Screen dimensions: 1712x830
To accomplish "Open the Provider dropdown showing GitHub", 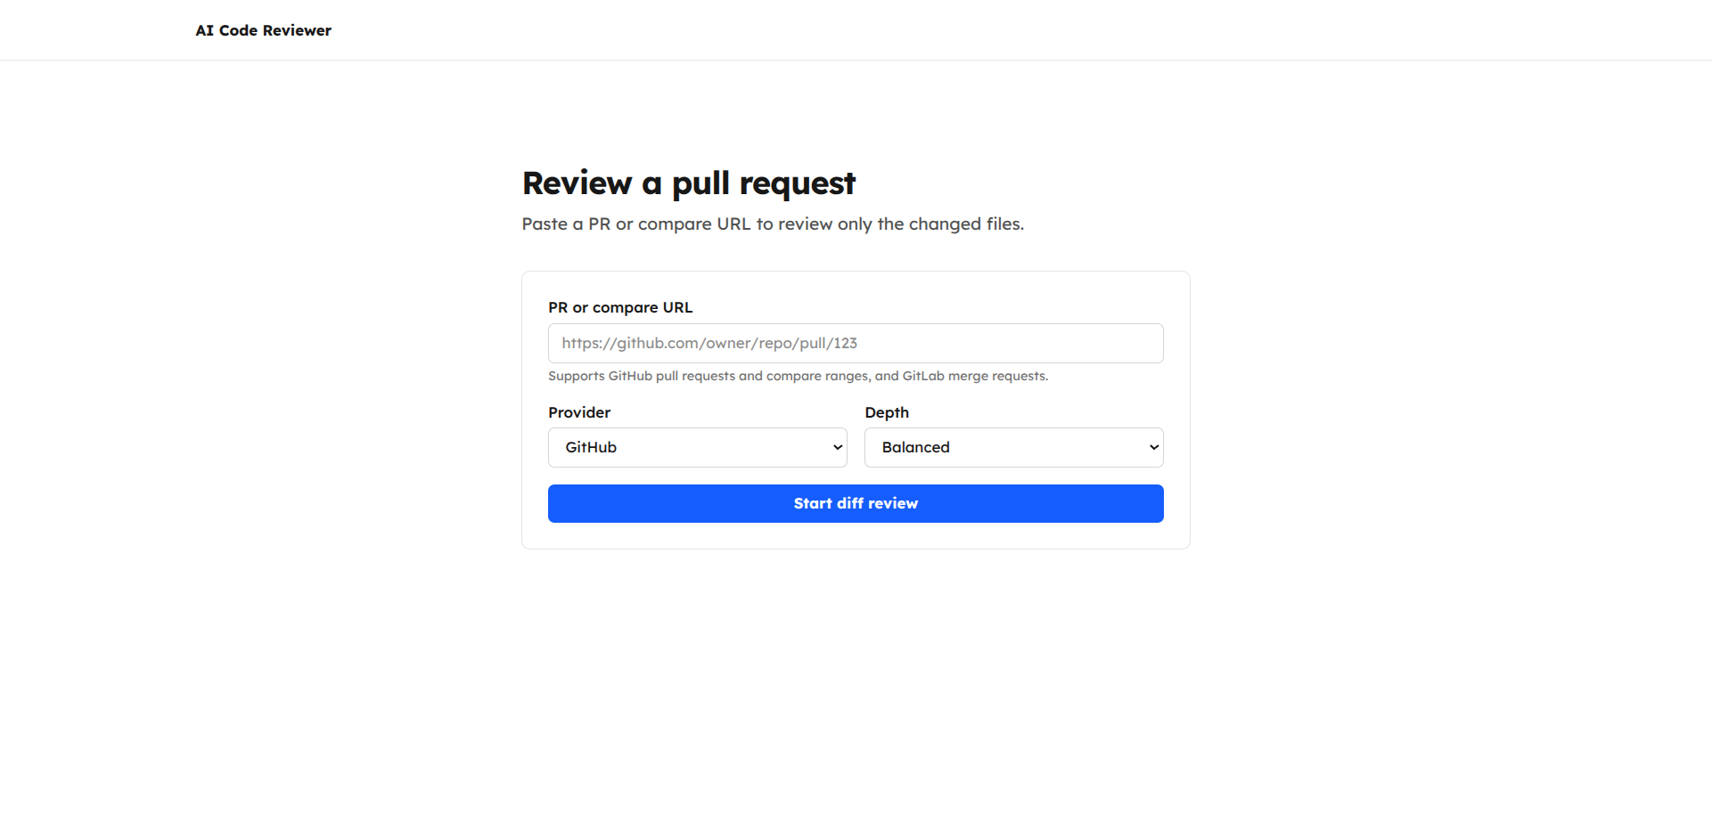I will [697, 447].
